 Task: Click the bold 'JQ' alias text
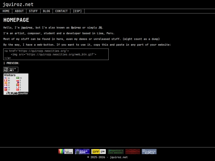click(100, 28)
